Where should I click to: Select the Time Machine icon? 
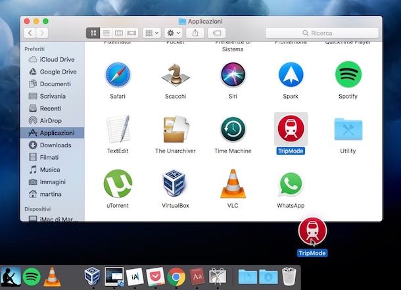pos(233,129)
